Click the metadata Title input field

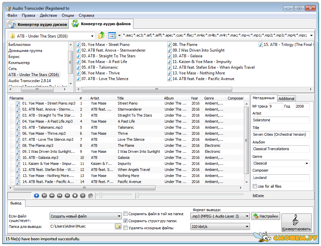tap(281, 135)
